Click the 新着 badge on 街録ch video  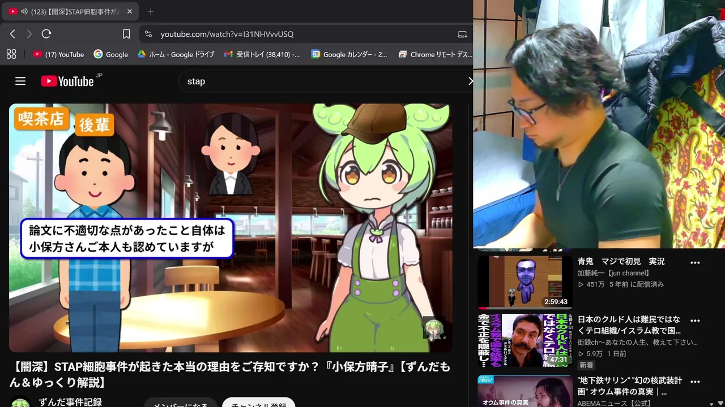tap(586, 365)
